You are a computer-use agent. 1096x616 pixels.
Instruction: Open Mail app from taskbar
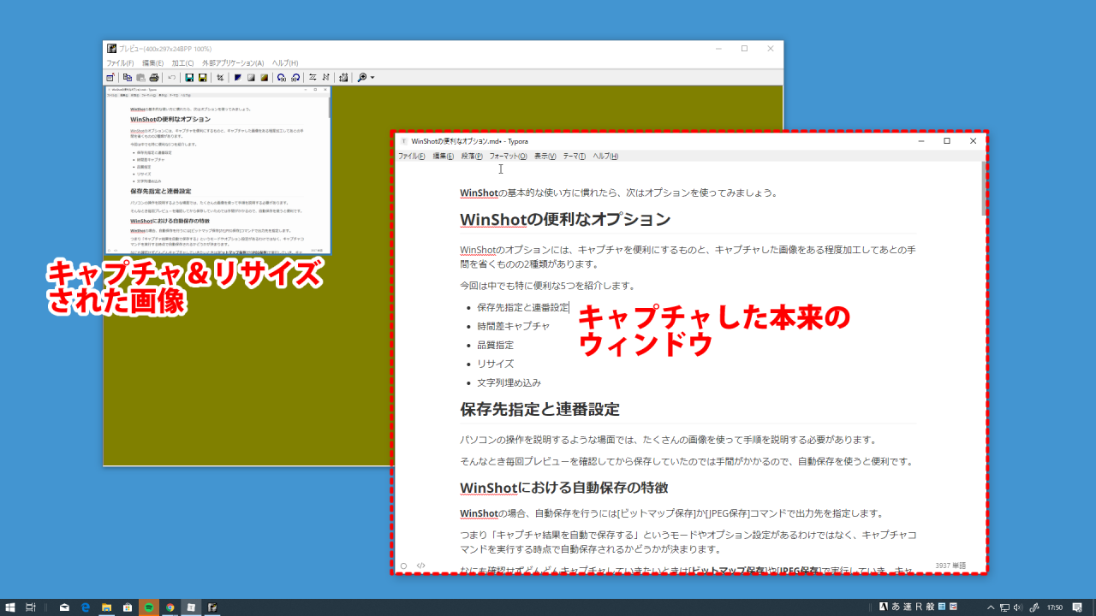point(64,607)
